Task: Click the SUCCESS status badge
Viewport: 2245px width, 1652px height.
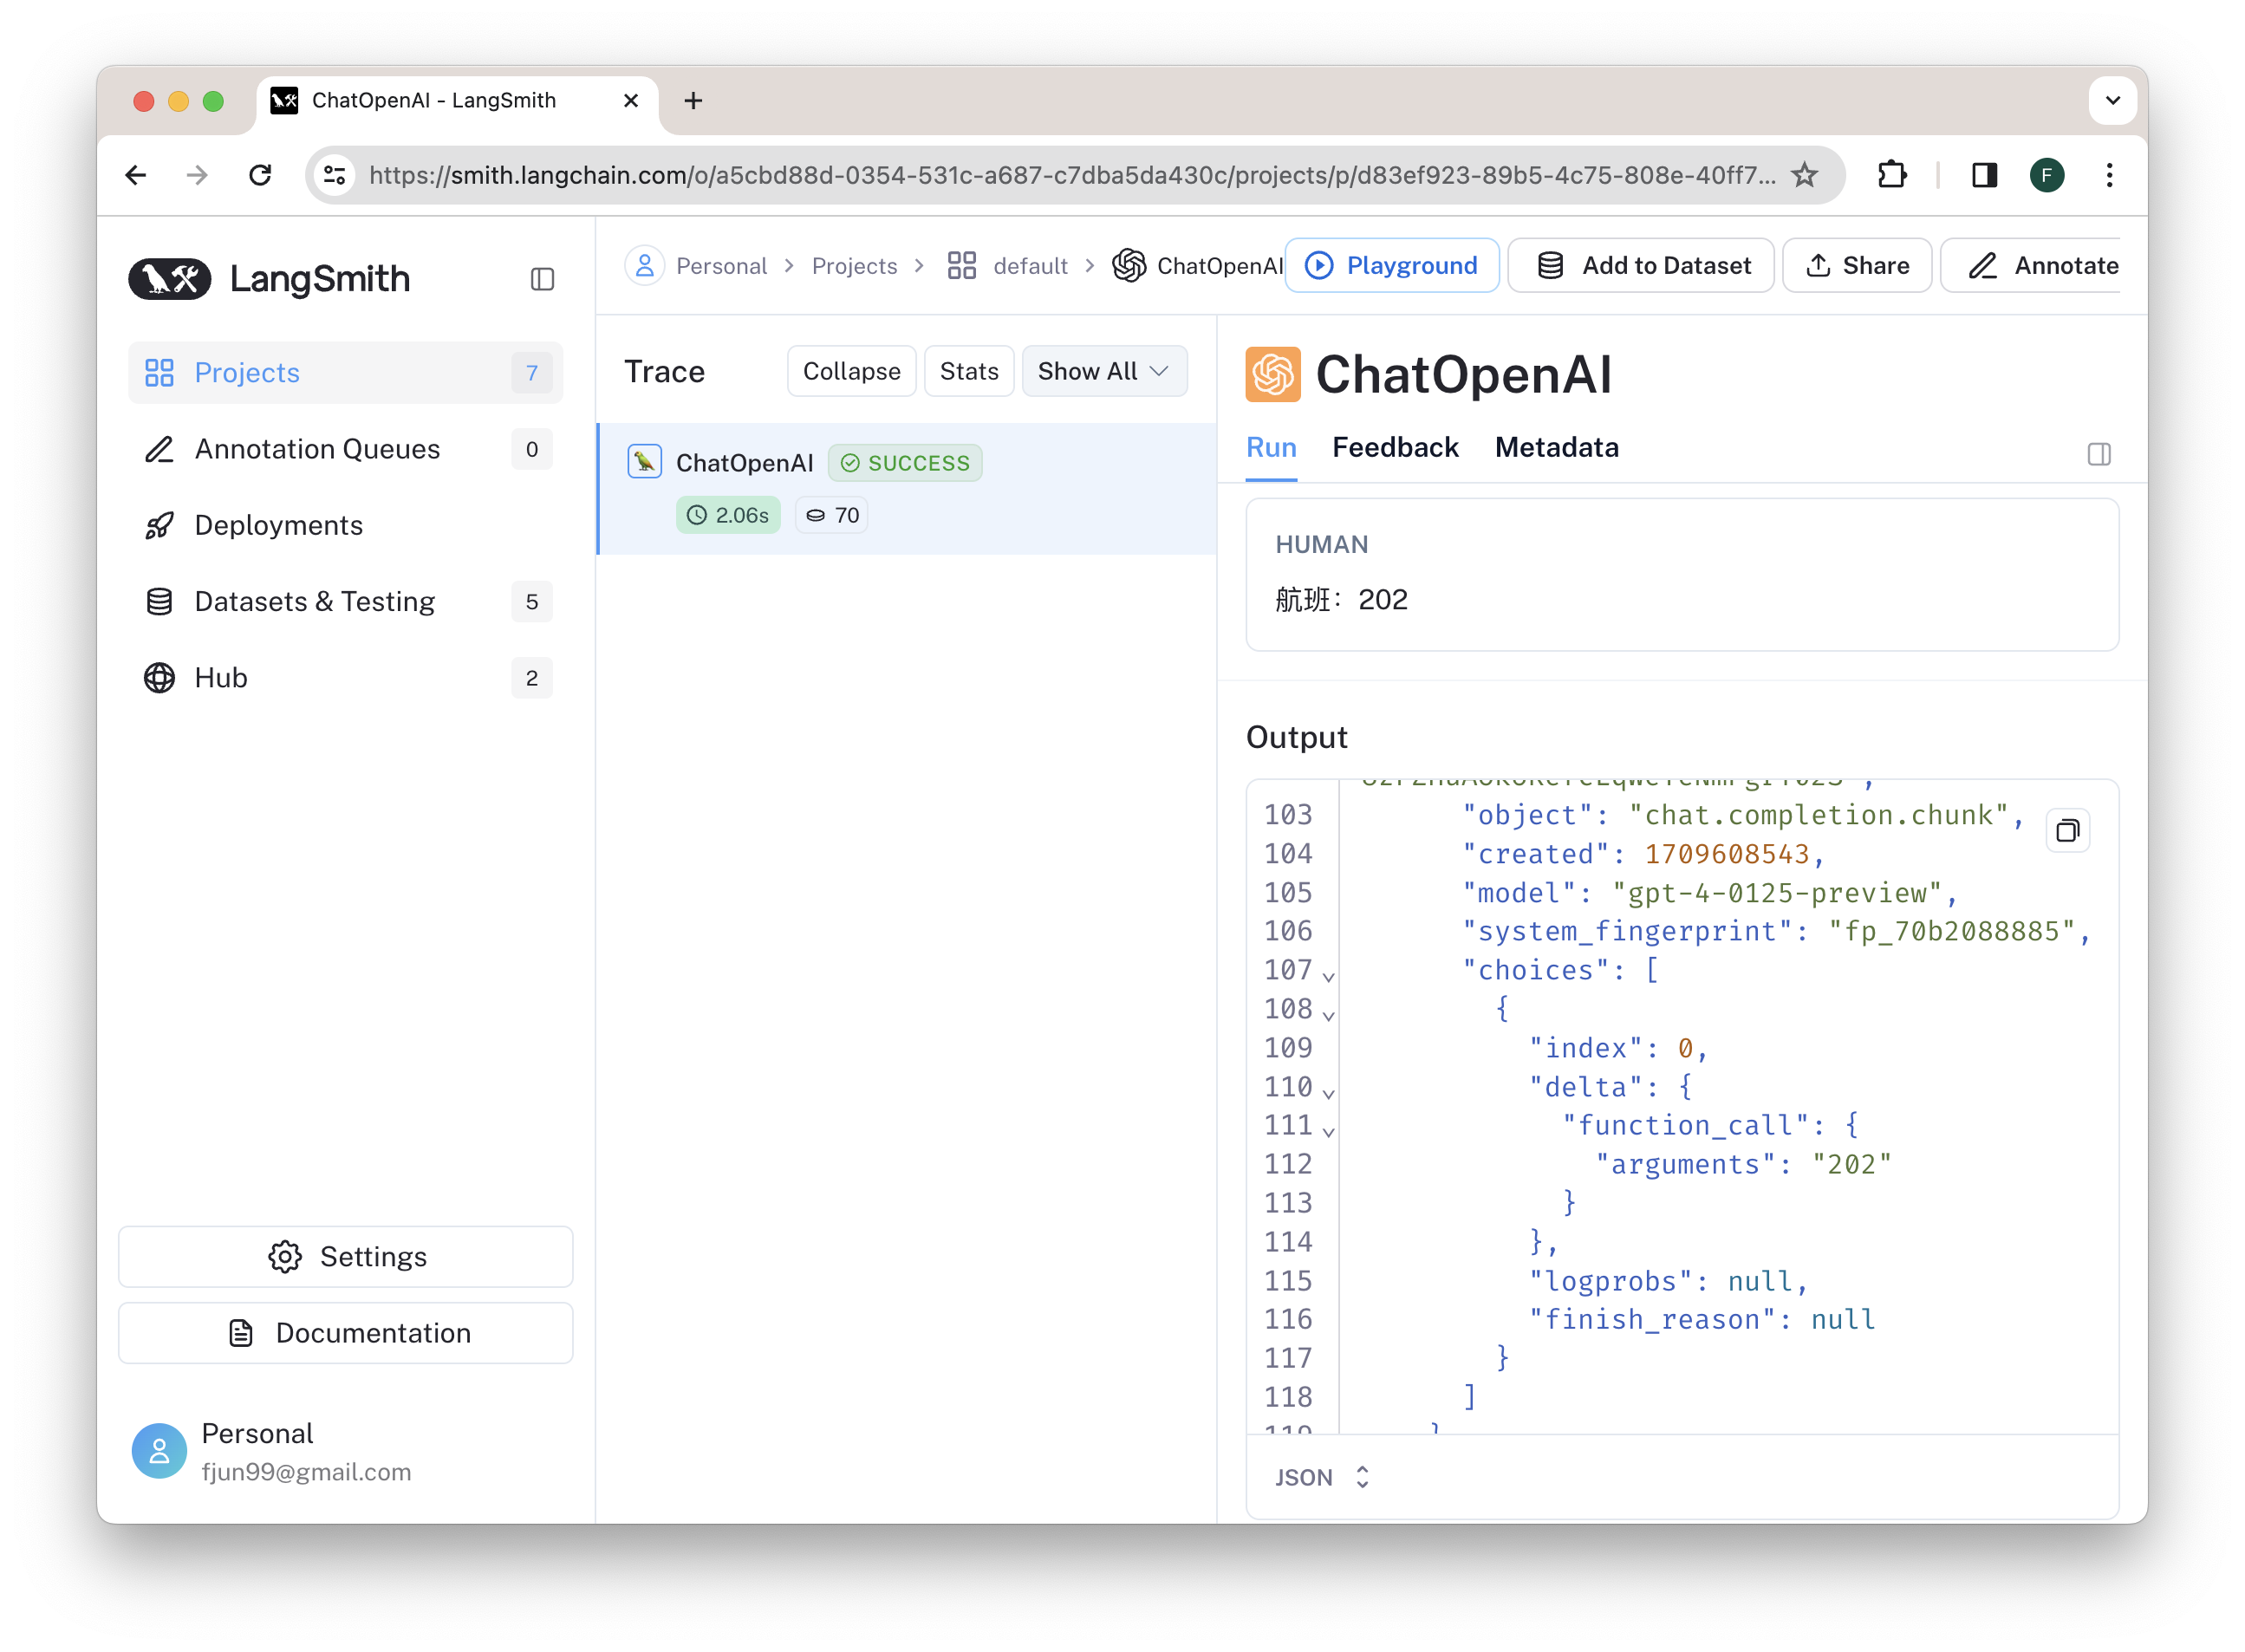Action: point(904,463)
